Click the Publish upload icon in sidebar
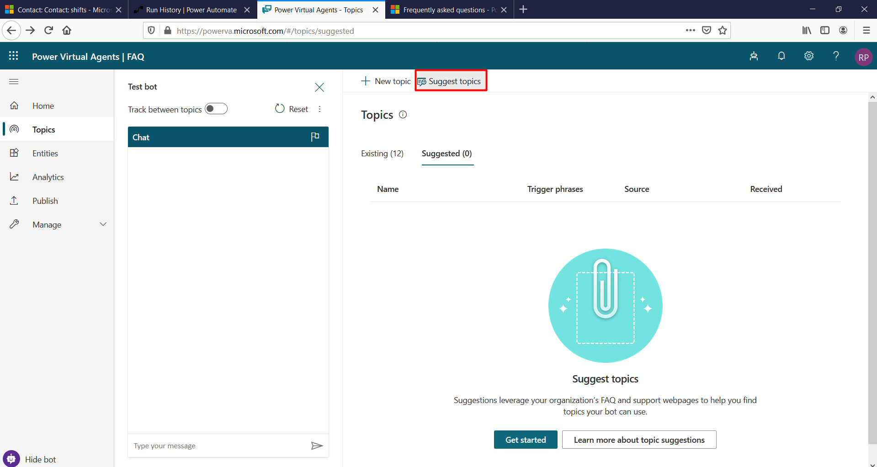 15,201
